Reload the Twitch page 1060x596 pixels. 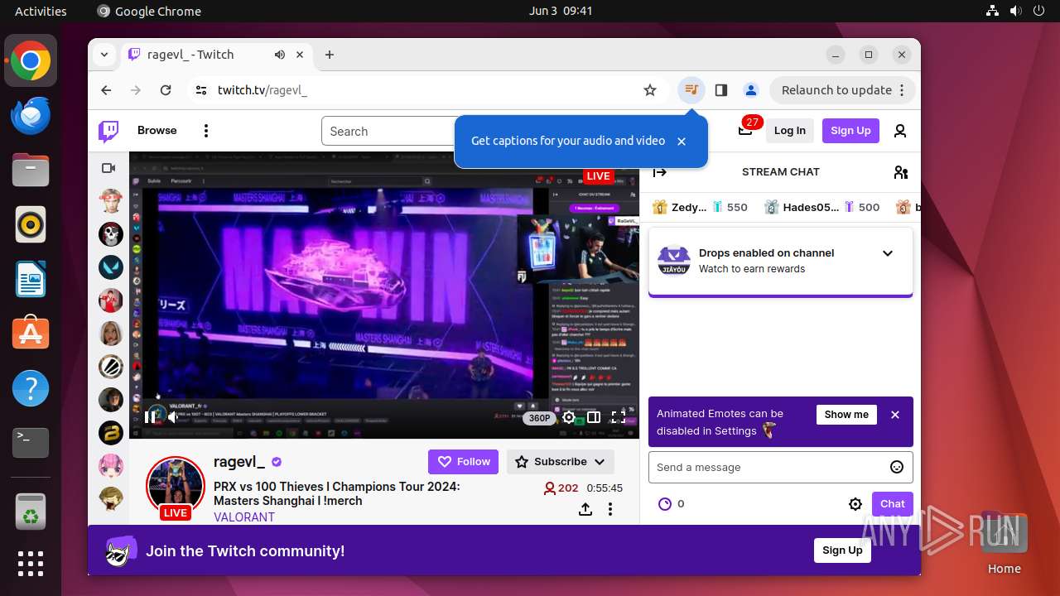point(166,89)
